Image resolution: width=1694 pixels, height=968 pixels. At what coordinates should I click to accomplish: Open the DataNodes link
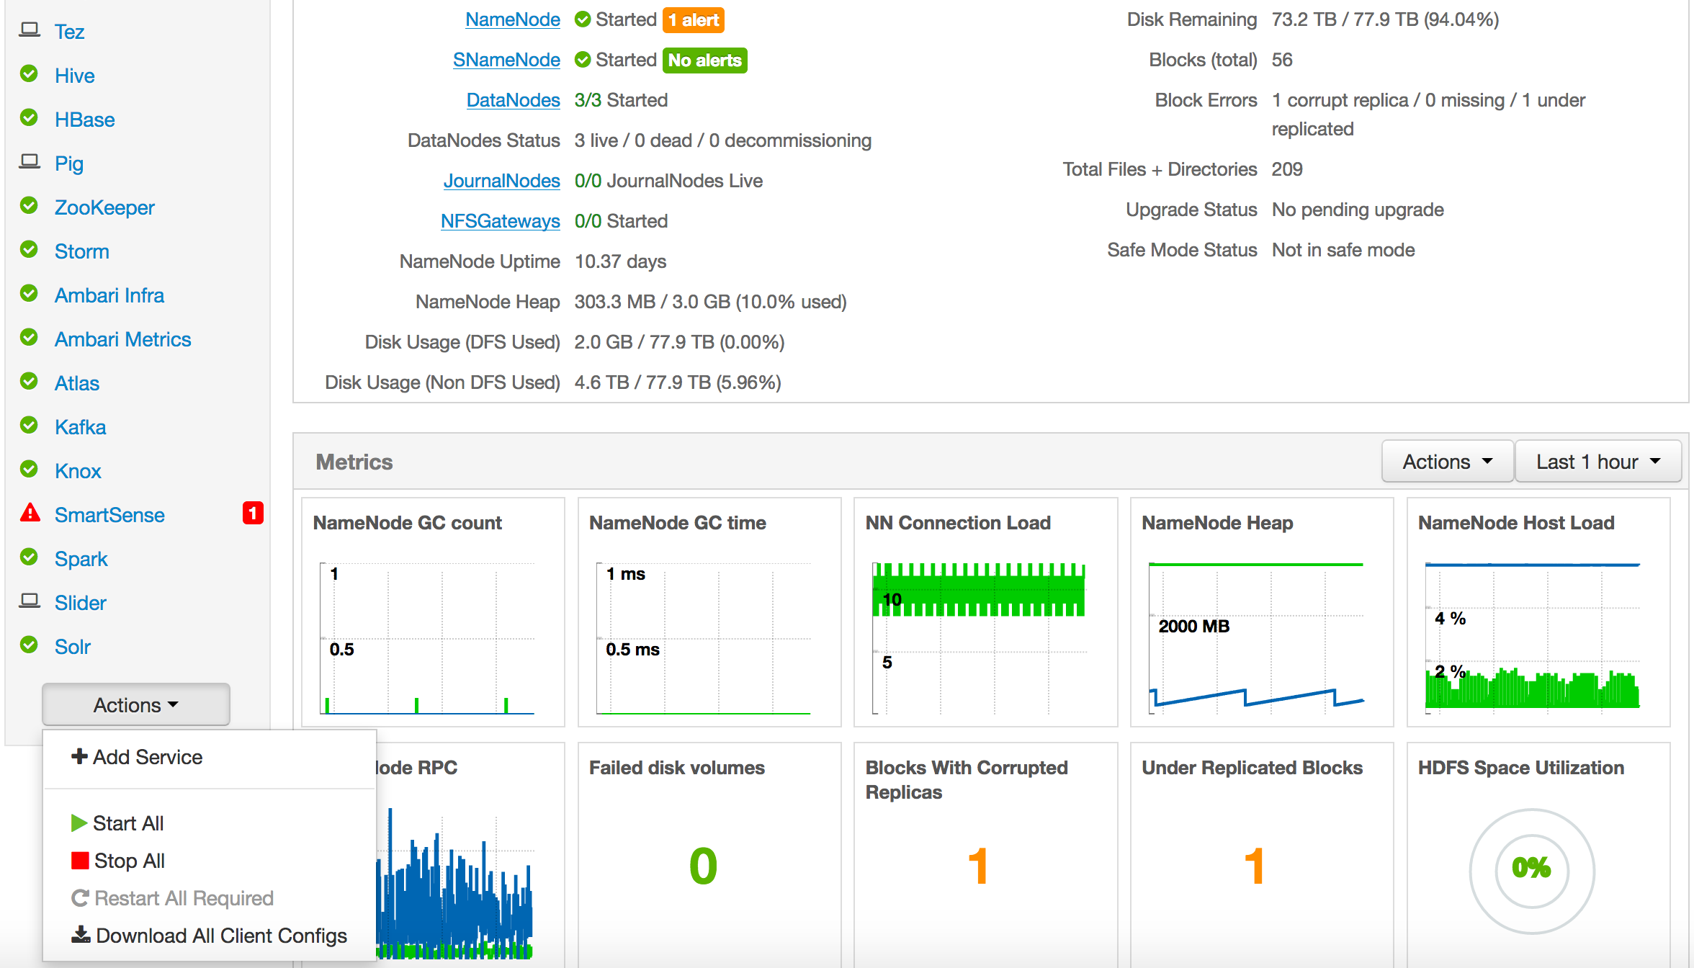(x=514, y=100)
